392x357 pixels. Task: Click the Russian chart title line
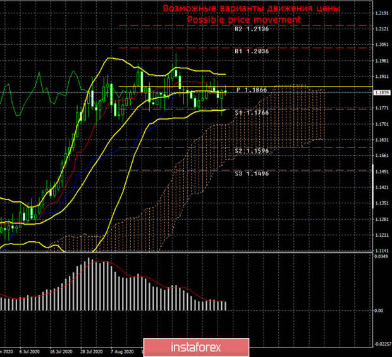coord(252,8)
